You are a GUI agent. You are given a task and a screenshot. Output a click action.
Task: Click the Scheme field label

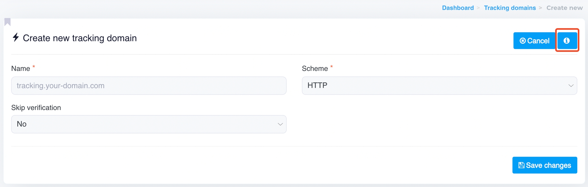tap(315, 69)
